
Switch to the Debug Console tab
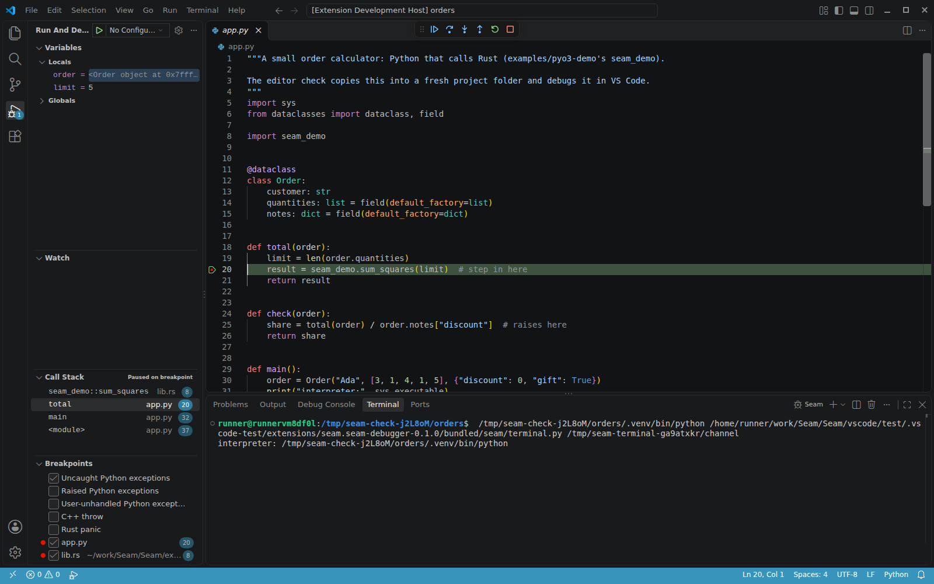[326, 404]
